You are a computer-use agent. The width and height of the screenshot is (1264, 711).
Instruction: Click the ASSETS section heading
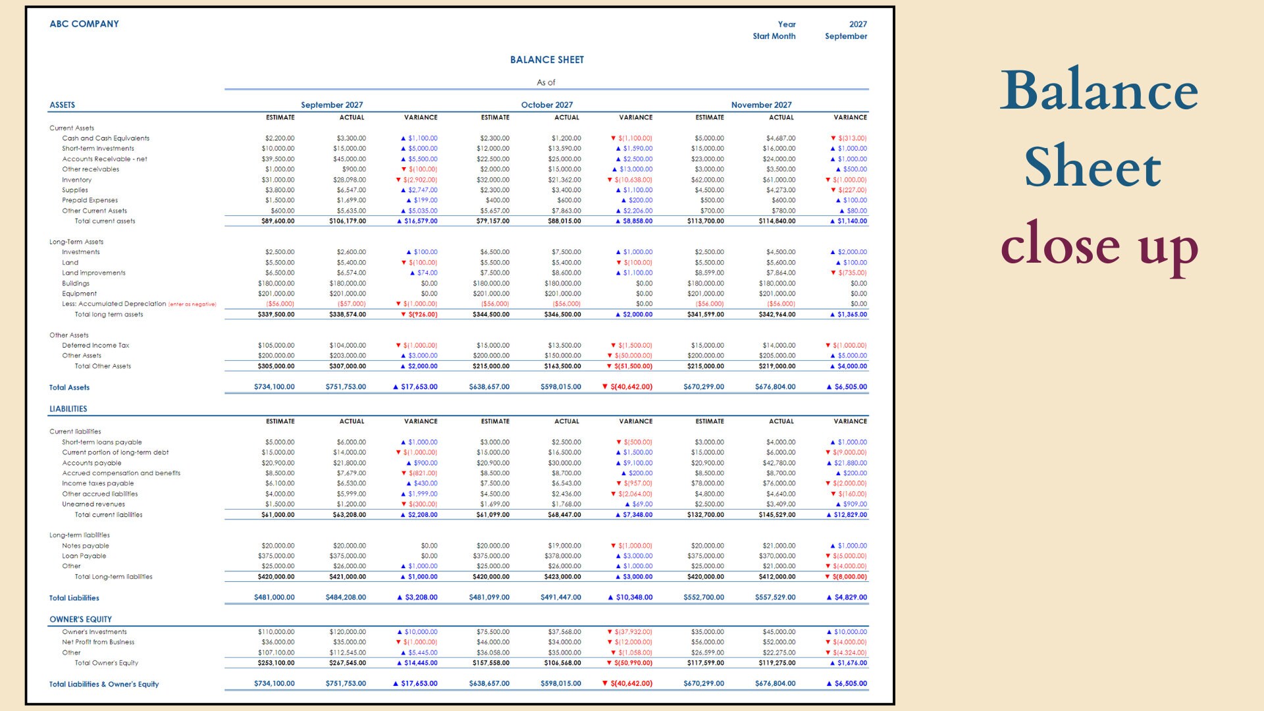point(62,105)
